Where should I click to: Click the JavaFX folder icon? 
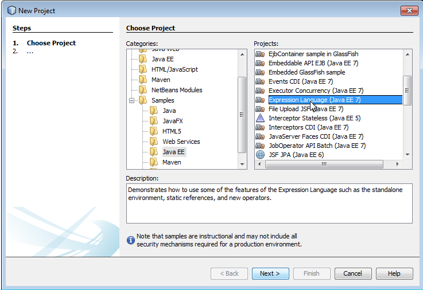(x=154, y=121)
